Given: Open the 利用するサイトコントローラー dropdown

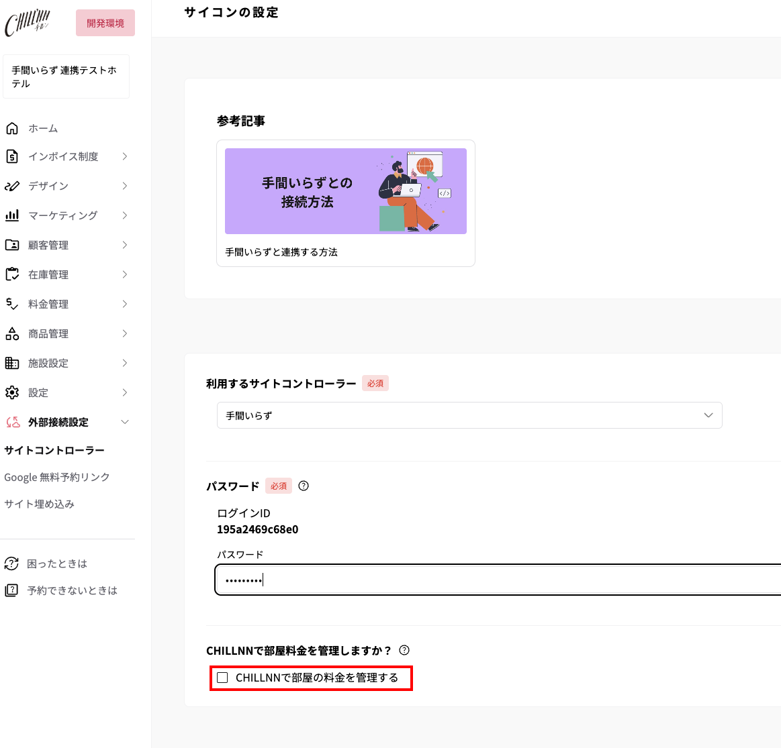Looking at the screenshot, I should [x=469, y=415].
